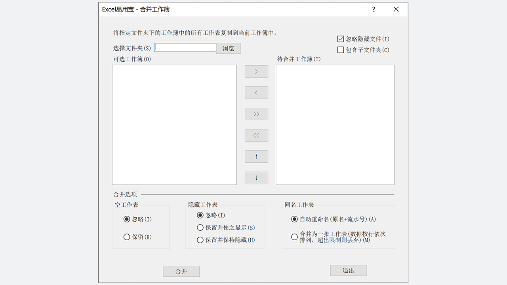Viewport: 507px width, 285px height.
Task: Click the up arrow to reorder workbooks
Action: click(256, 156)
